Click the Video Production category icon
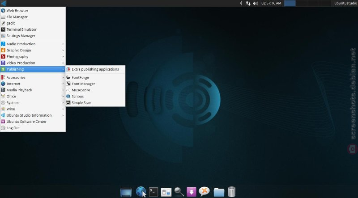Screen dimensions: 358x198 coord(3,63)
